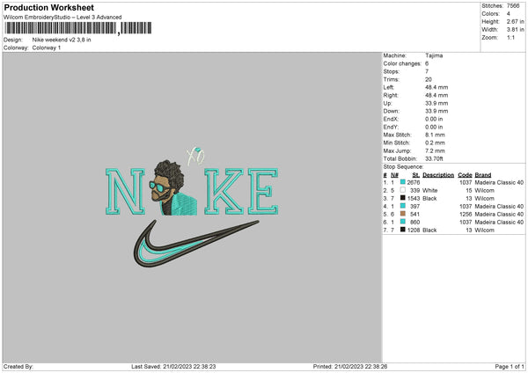Click the brown swatch in the 541 stitches row
Image resolution: width=528 pixels, height=373 pixels.
tap(403, 214)
